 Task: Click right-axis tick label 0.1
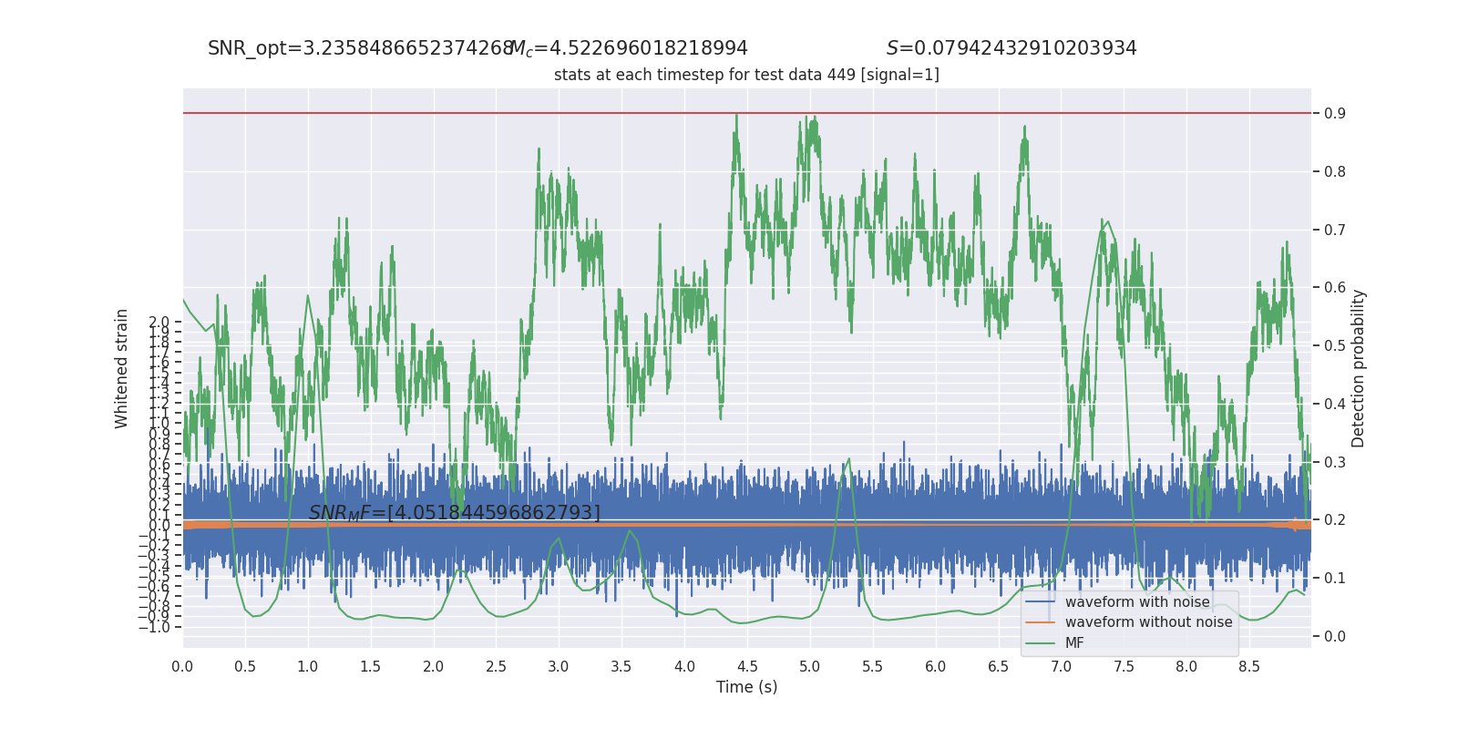point(1335,579)
